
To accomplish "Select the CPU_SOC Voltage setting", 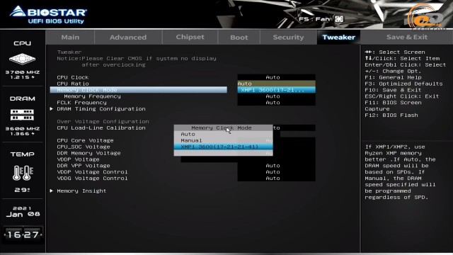I will pos(84,147).
